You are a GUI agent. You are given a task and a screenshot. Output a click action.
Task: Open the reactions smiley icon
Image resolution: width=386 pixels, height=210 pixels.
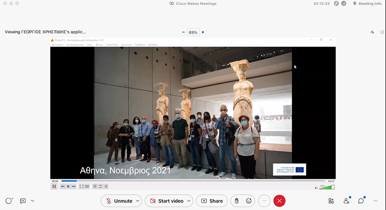(x=248, y=201)
